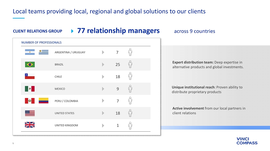Click the Chile flag icon
This screenshot has width=270, height=151.
(x=30, y=76)
